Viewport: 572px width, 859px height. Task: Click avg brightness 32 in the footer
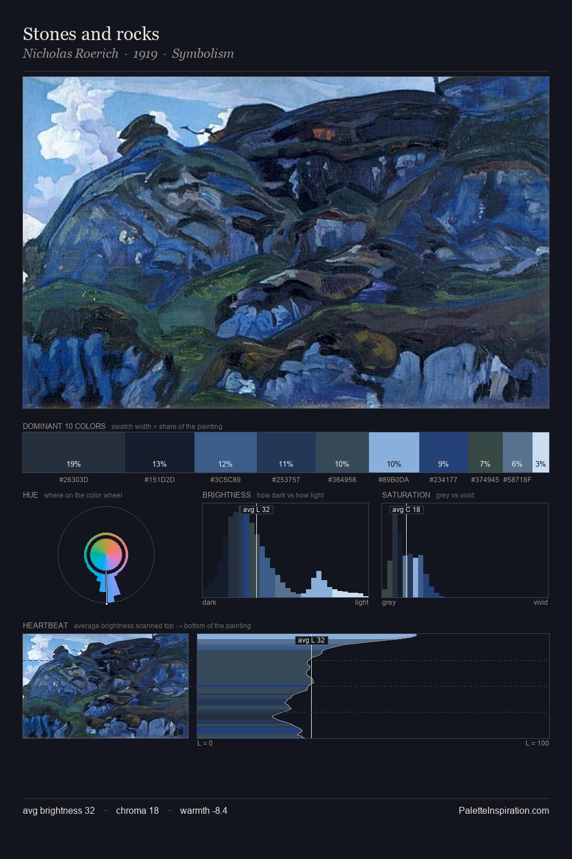[59, 810]
